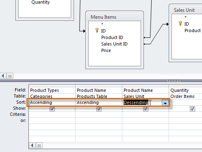
Task: Click Criteria cell under Quantity column
Action: click(185, 115)
